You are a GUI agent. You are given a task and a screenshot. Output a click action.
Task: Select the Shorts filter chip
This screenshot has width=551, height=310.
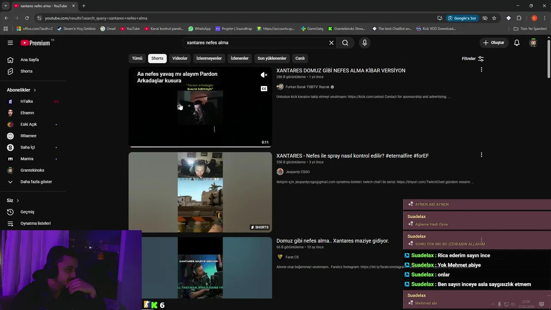[157, 59]
